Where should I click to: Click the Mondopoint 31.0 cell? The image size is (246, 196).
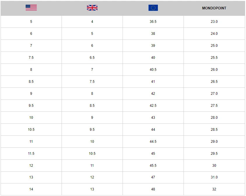[x=214, y=177]
